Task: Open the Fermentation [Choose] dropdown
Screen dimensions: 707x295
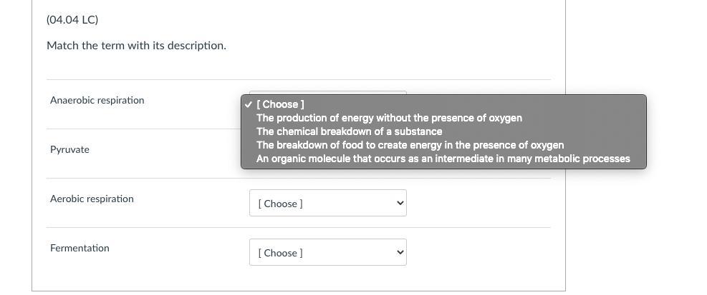Action: 327,253
